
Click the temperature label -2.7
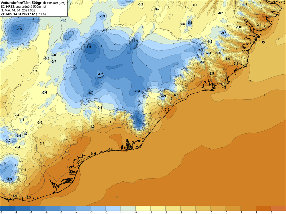pos(53,62)
